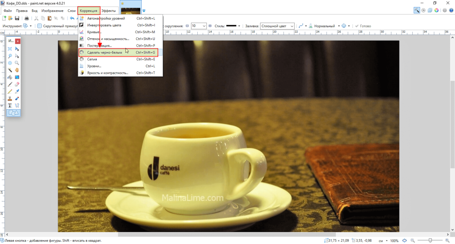455x244 pixels.
Task: Open the Заливка fill type dropdown
Action: click(277, 26)
